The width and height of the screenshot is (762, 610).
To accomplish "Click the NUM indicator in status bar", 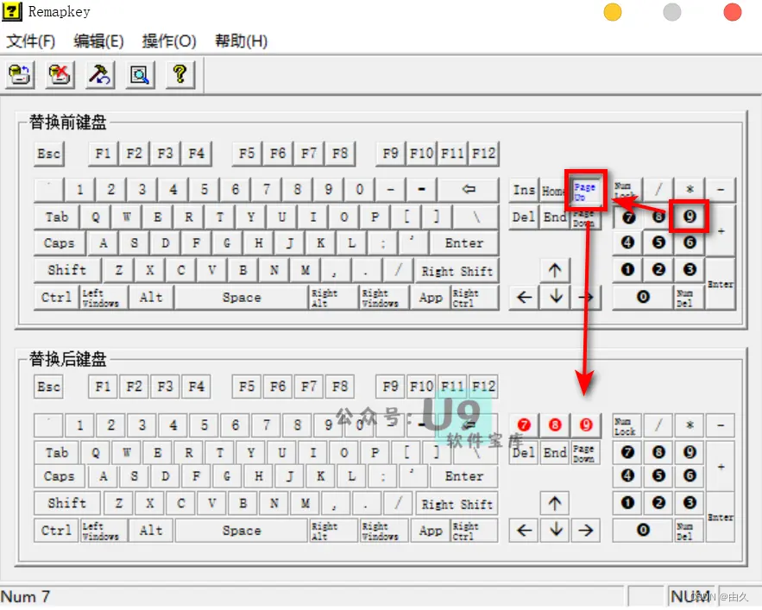I will (690, 596).
